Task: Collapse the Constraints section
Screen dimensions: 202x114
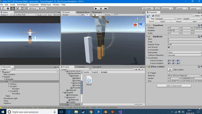Action: pyautogui.click(x=147, y=58)
